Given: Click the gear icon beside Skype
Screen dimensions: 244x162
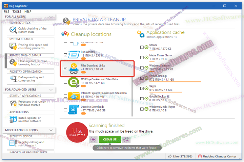Looking at the screenshot, I should (146, 88).
